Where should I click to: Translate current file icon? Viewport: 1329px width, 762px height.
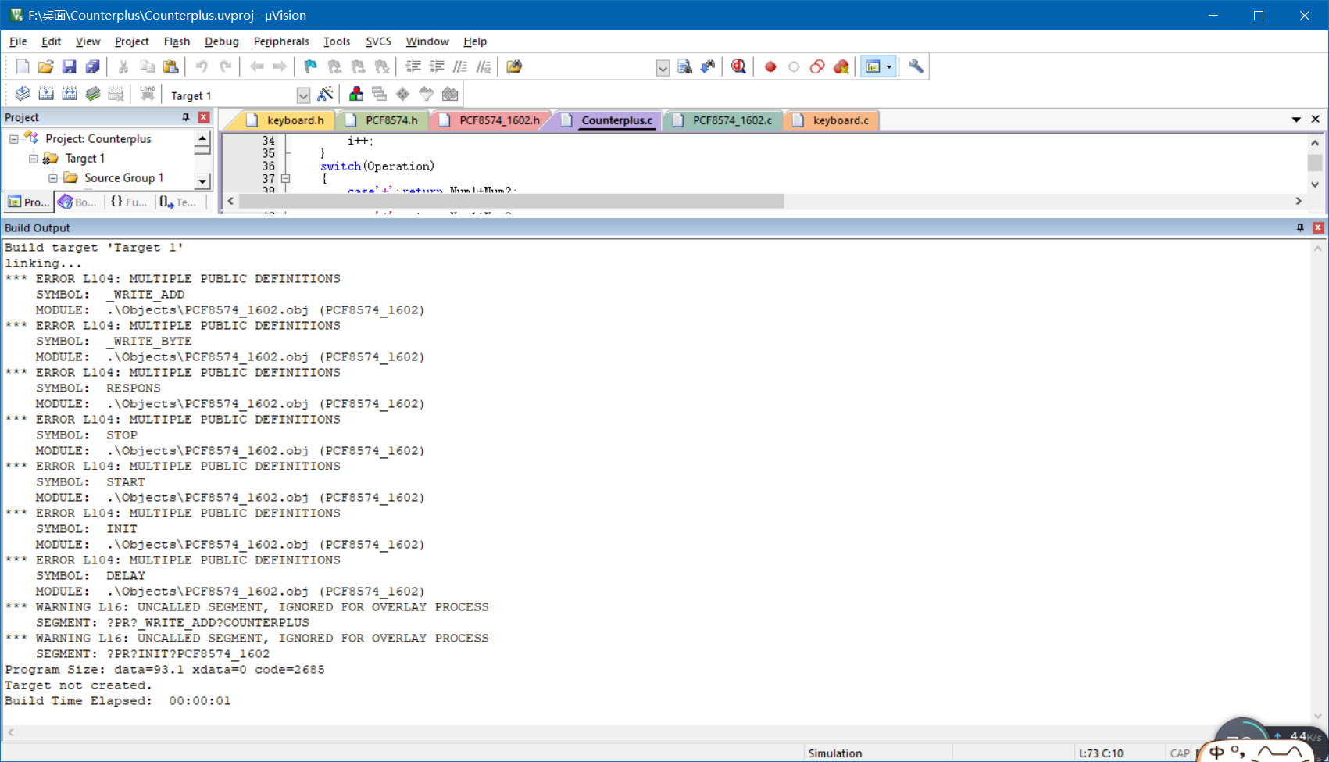[x=23, y=95]
